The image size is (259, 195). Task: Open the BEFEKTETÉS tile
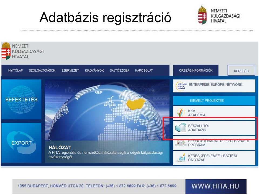[21, 99]
